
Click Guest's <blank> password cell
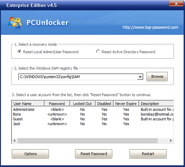point(57,119)
